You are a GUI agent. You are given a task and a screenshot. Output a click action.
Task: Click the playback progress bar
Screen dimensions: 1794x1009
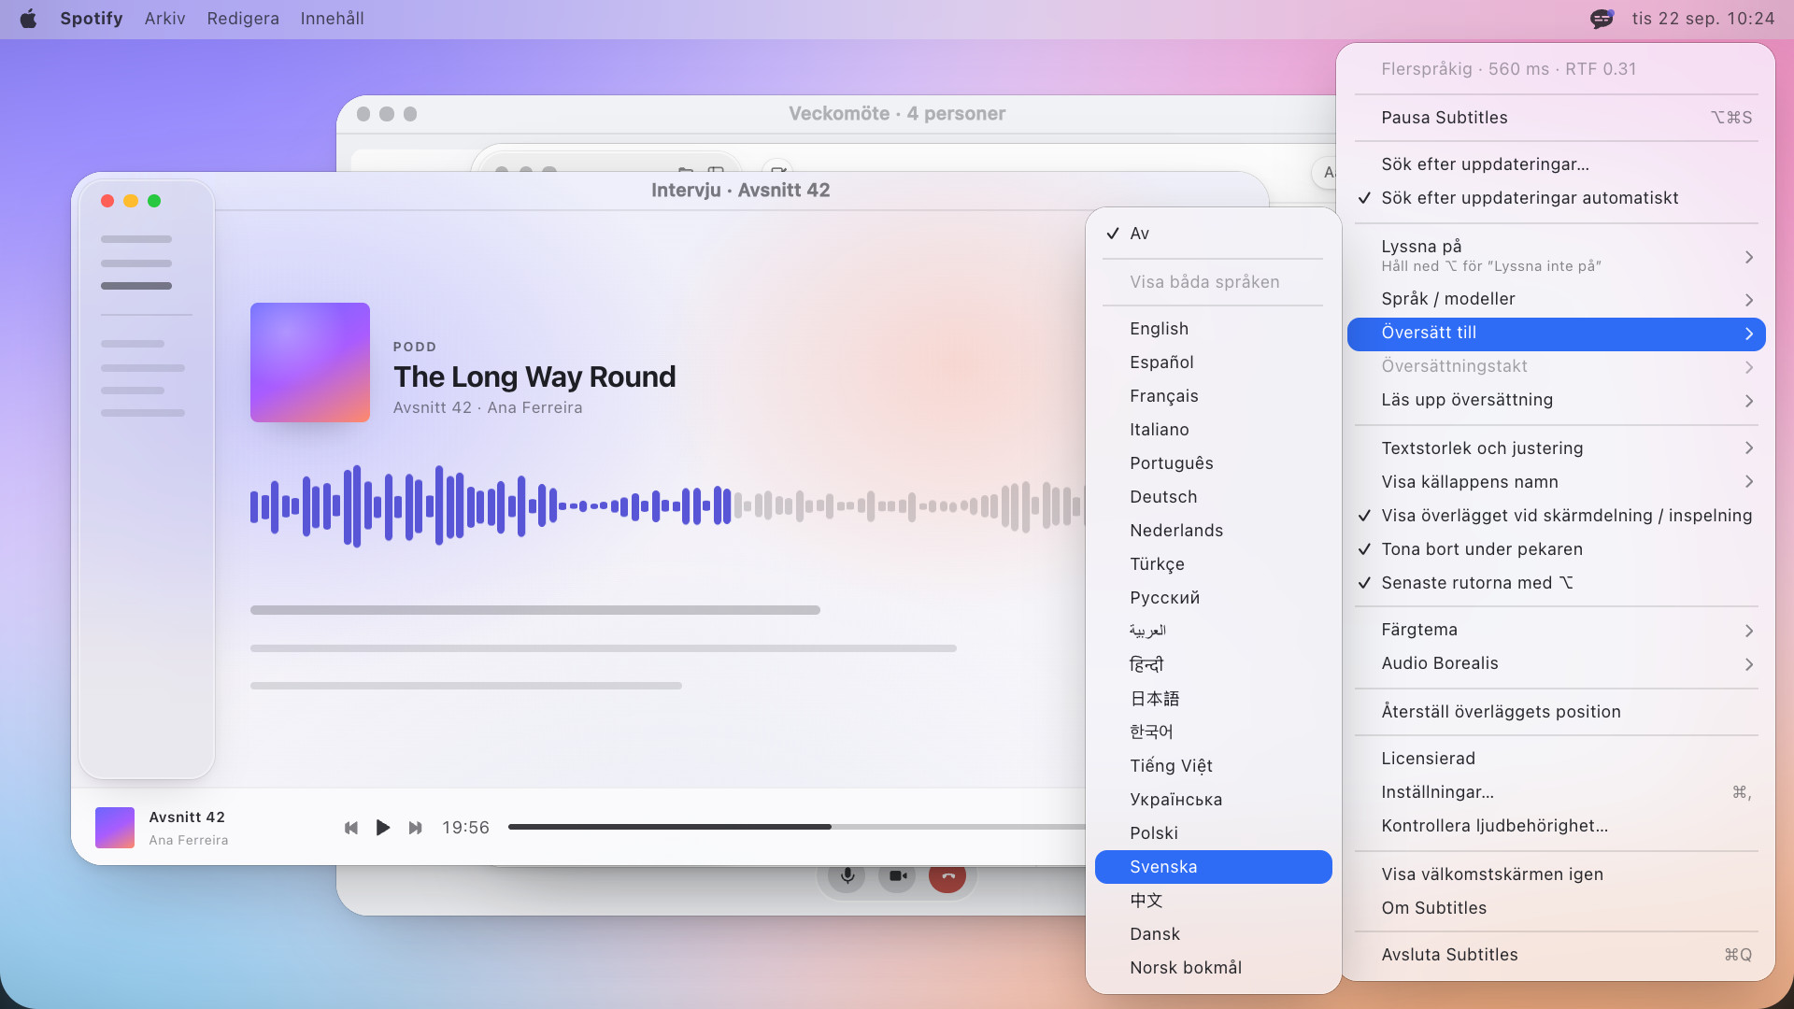pyautogui.click(x=796, y=827)
